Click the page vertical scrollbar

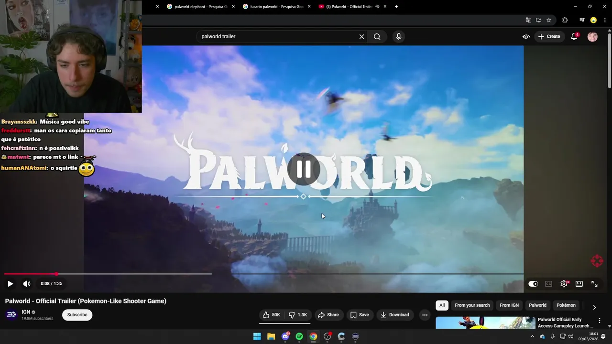pos(609,60)
